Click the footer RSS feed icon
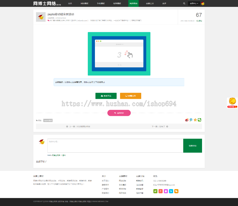The height and width of the screenshot is (206, 238). [171, 191]
